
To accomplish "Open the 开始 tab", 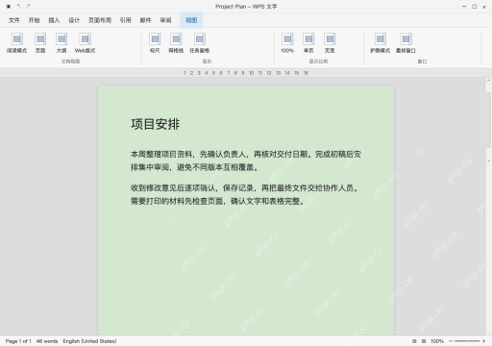I will (34, 20).
